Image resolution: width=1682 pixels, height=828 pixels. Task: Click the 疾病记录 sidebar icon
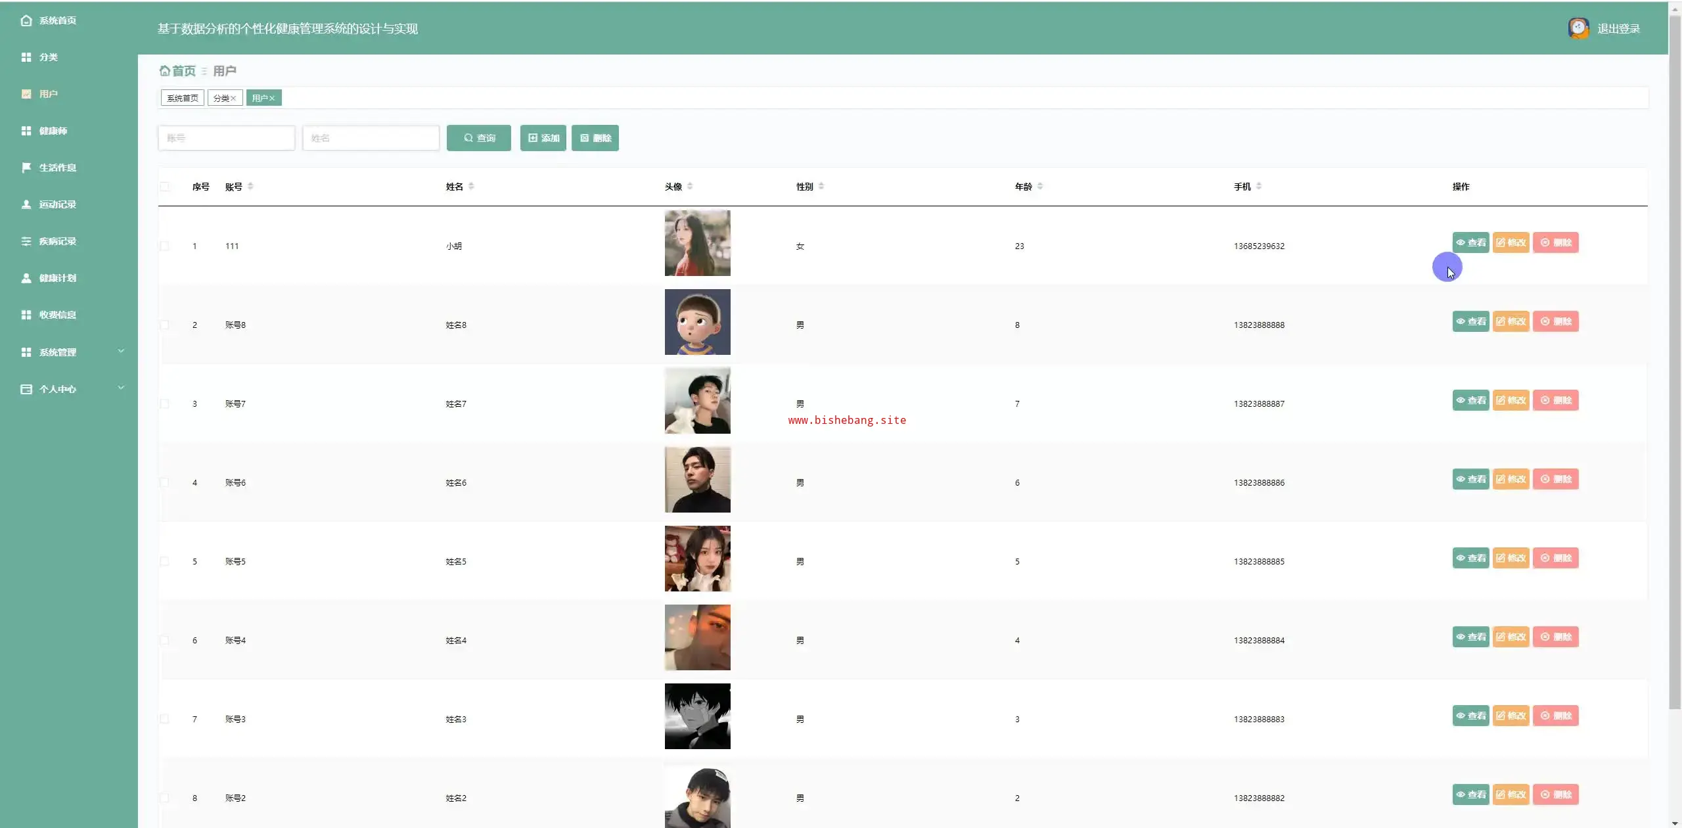26,241
